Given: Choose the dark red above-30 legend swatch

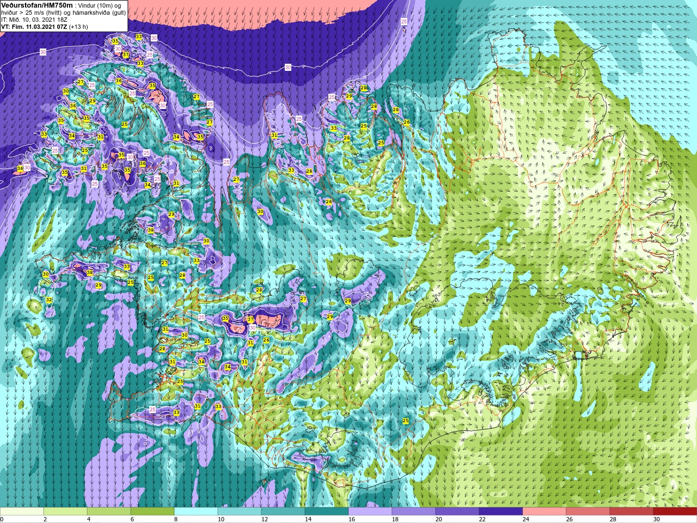Looking at the screenshot, I should [675, 512].
